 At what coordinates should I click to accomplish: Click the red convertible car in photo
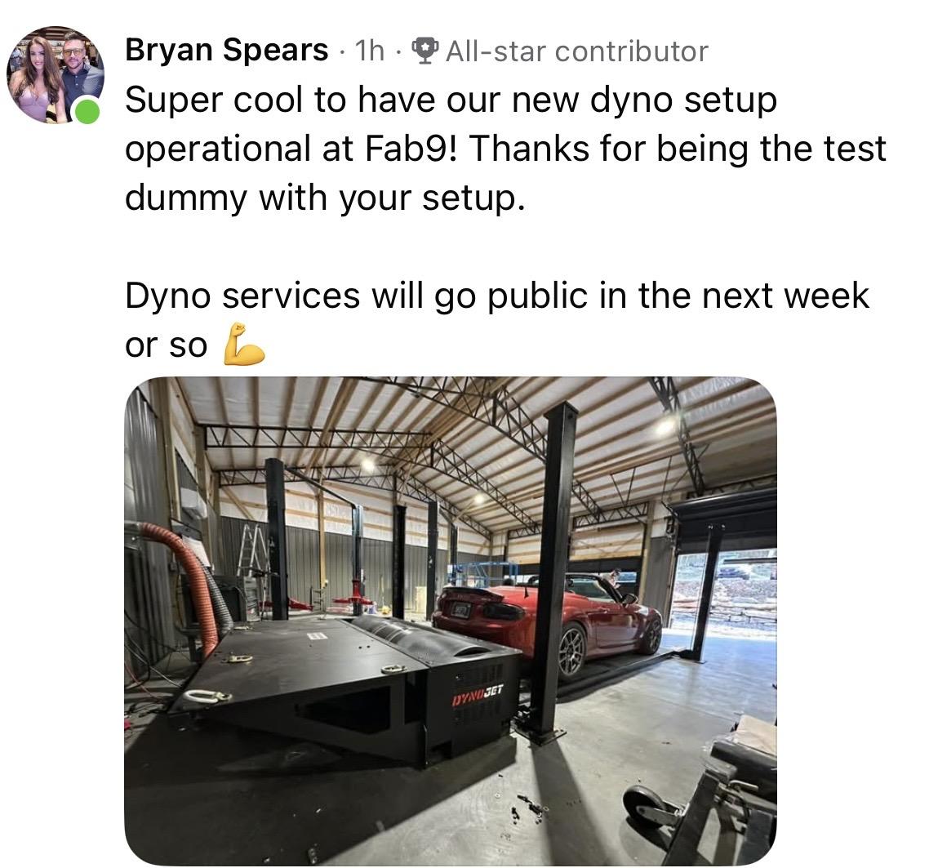pos(548,622)
